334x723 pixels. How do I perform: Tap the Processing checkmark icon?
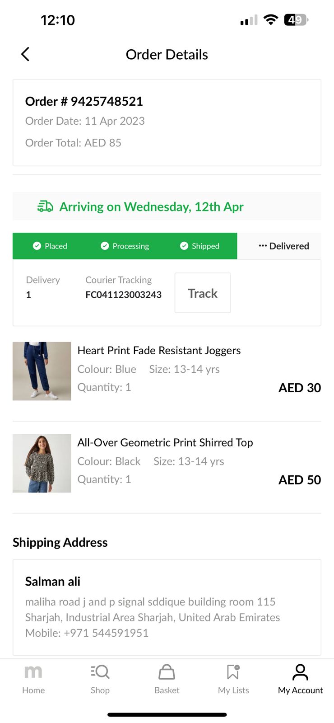click(105, 246)
